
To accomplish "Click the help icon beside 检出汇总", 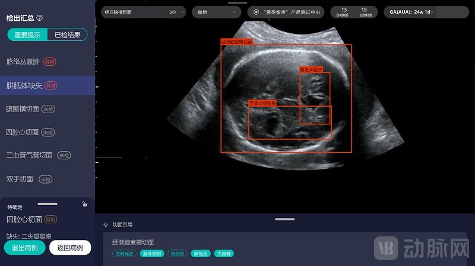I will point(40,18).
